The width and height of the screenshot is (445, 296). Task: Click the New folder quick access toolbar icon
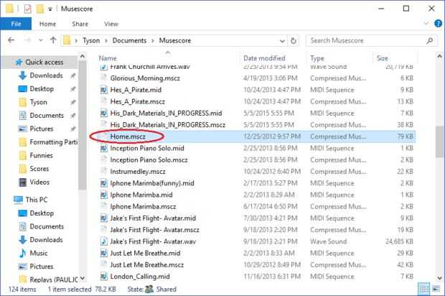point(40,9)
